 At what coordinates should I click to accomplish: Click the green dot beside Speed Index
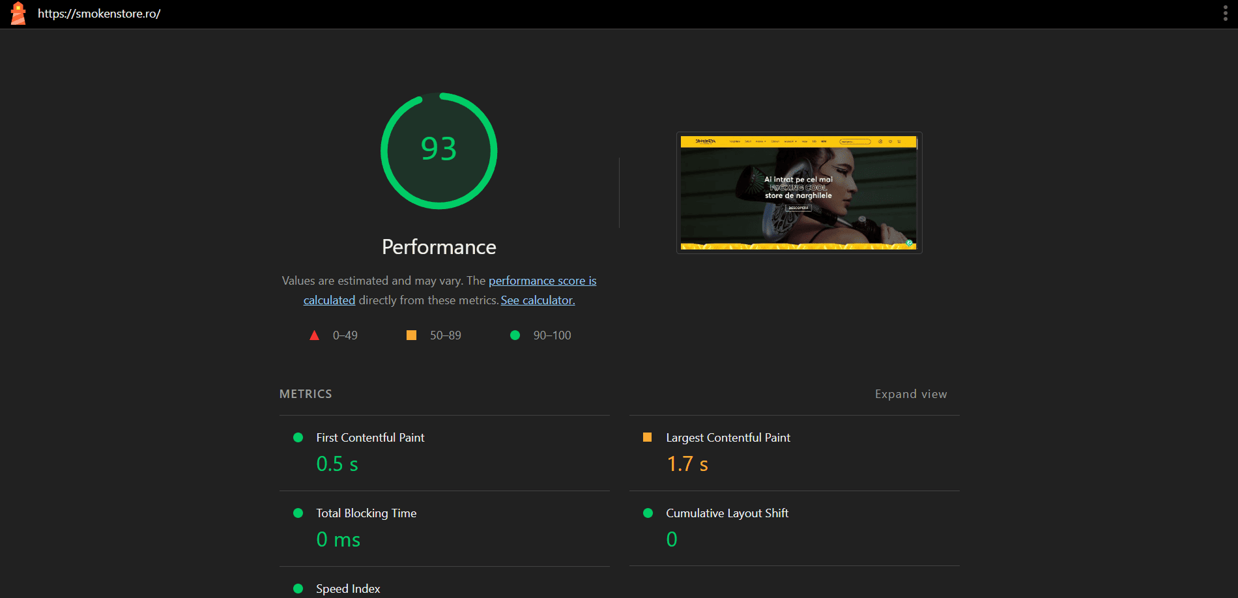[x=298, y=589]
